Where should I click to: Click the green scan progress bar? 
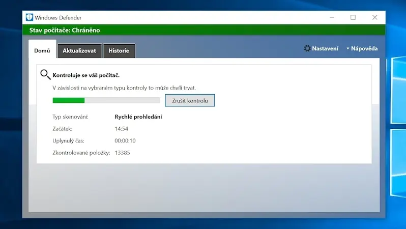(x=106, y=100)
